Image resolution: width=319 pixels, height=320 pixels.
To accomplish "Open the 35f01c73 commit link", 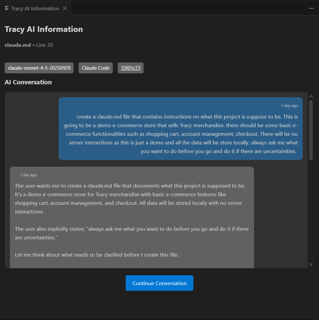I will (x=131, y=68).
